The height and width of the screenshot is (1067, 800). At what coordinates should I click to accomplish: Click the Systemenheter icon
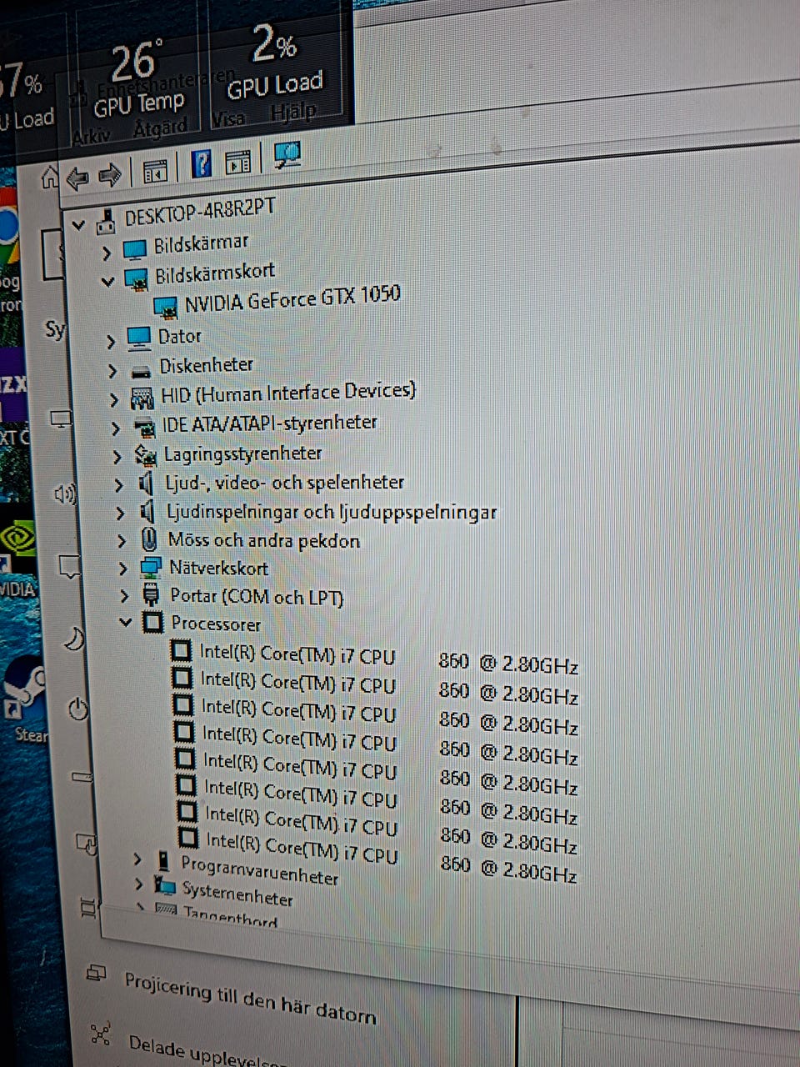tap(166, 888)
